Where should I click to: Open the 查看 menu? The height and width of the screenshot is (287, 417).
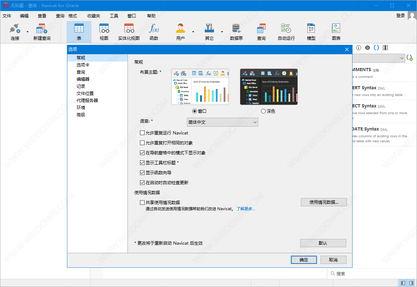point(42,16)
